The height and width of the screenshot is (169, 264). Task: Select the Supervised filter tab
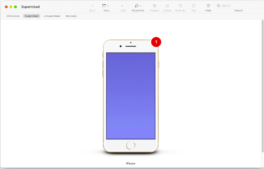pyautogui.click(x=31, y=16)
